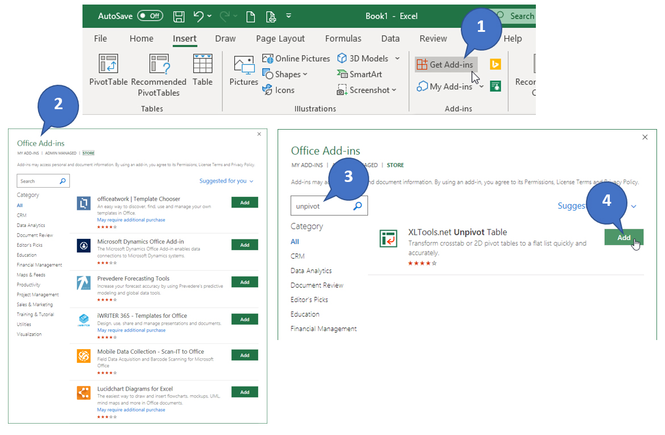The width and height of the screenshot is (665, 435).
Task: Open Suggested for you sort dropdown
Action: 226,181
